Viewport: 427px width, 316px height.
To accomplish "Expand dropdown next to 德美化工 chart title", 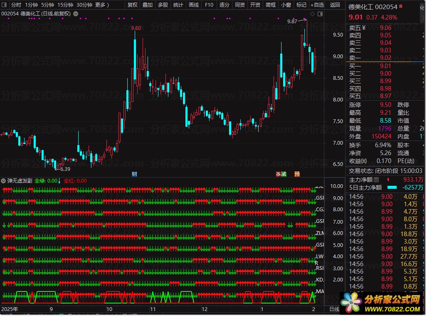I will 76,13.
